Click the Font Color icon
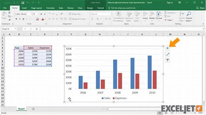 [43, 19]
